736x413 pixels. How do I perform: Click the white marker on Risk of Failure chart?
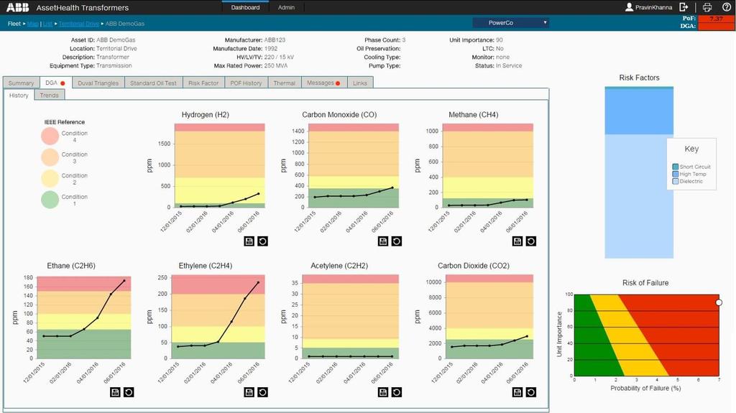719,302
